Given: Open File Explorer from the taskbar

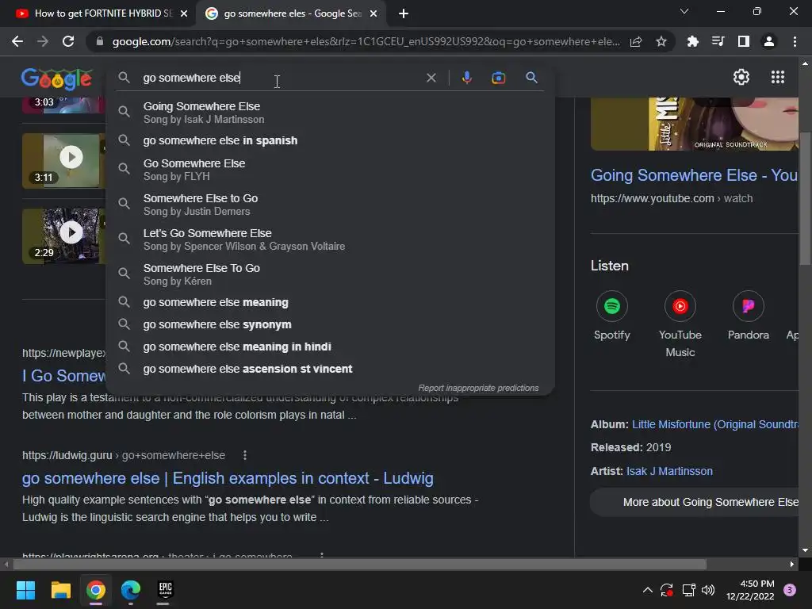Looking at the screenshot, I should (60, 590).
